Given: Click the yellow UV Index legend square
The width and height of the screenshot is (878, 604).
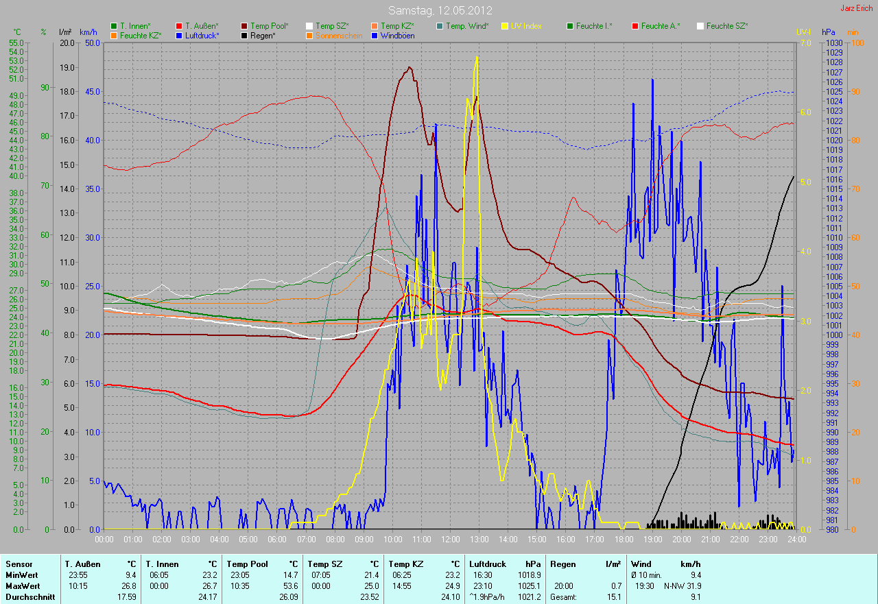Looking at the screenshot, I should click(504, 26).
